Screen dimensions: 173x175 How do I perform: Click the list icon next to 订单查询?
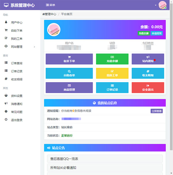[x=6, y=63]
